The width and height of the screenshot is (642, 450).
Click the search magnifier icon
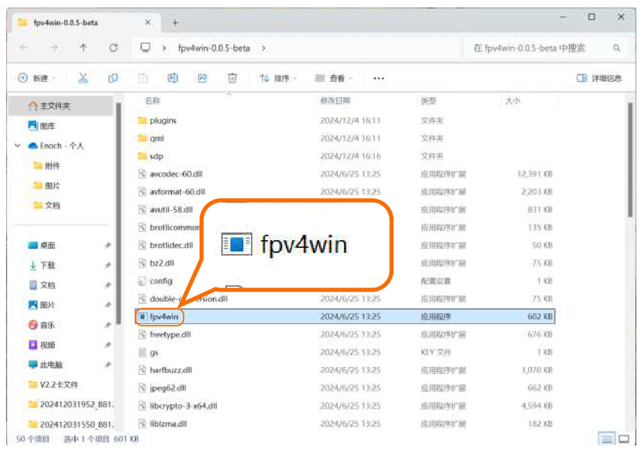[x=616, y=48]
